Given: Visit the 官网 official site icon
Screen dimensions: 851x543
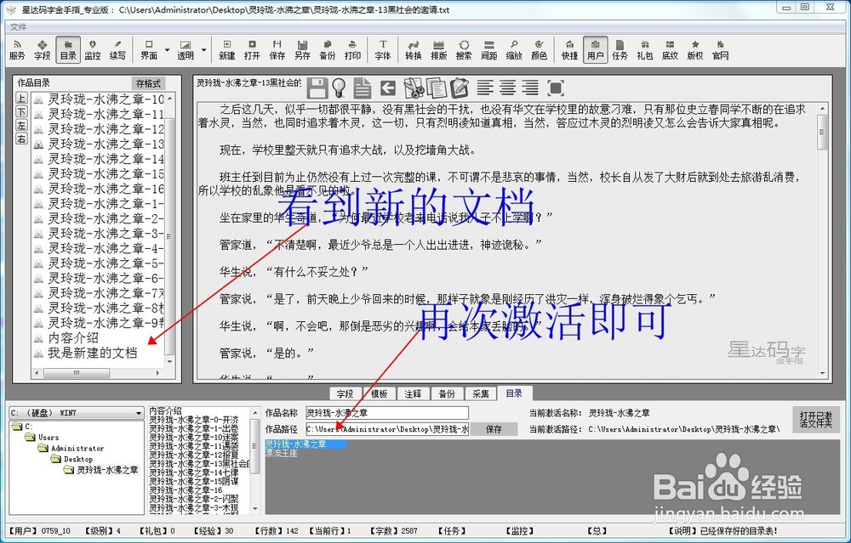Looking at the screenshot, I should [x=720, y=50].
